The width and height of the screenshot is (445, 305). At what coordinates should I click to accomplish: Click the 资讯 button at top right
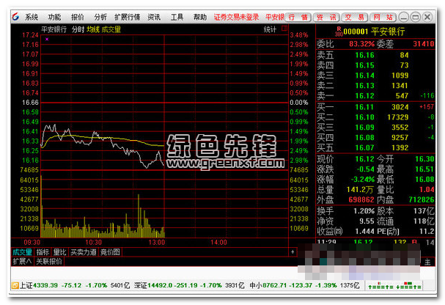point(326,18)
